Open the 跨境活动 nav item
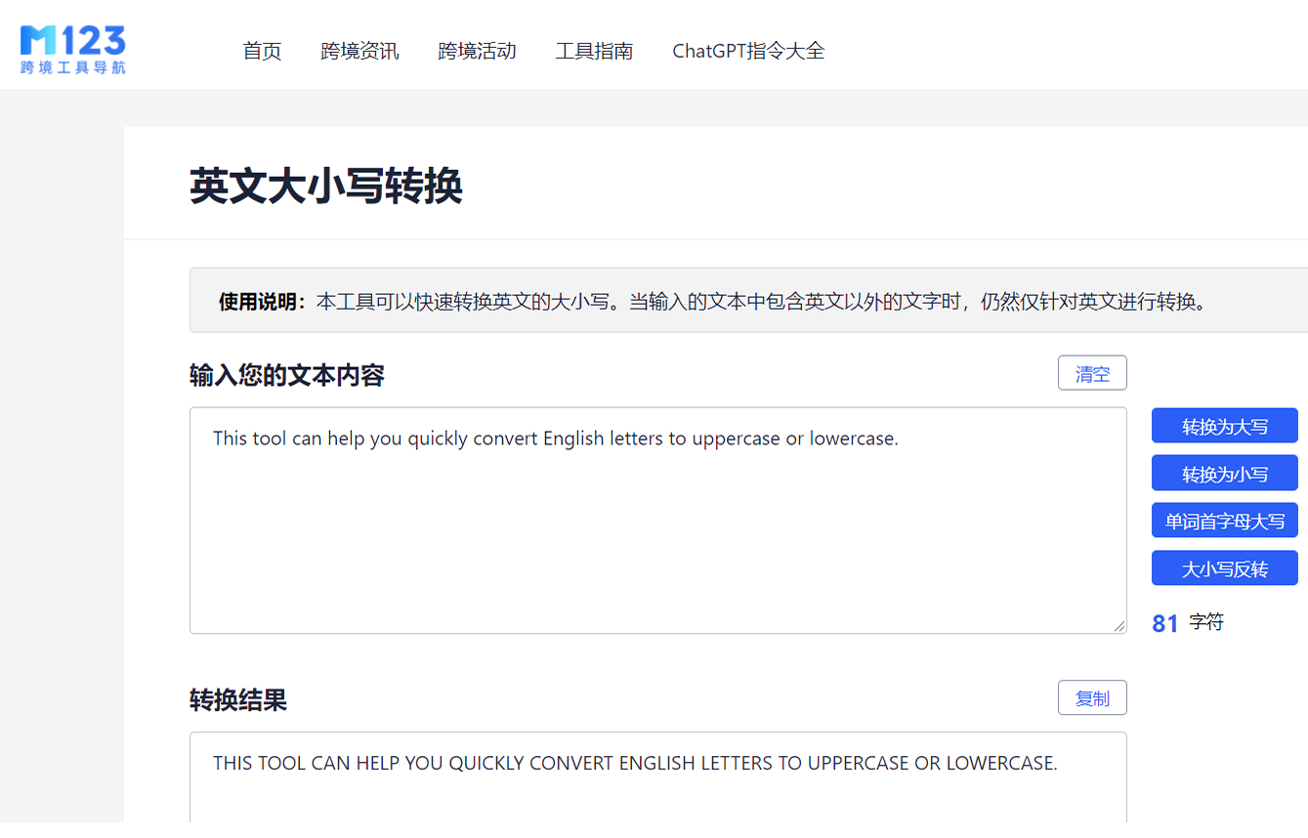The image size is (1308, 838). pos(477,51)
